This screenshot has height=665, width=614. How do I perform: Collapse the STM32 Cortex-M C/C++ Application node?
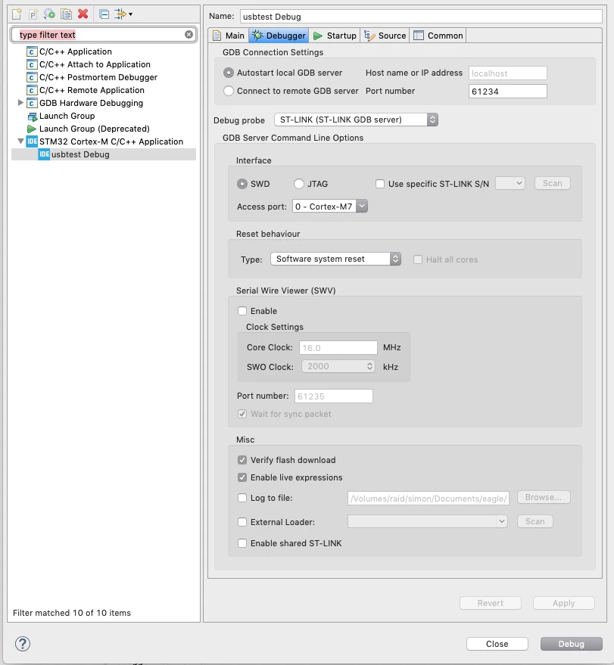tap(20, 141)
